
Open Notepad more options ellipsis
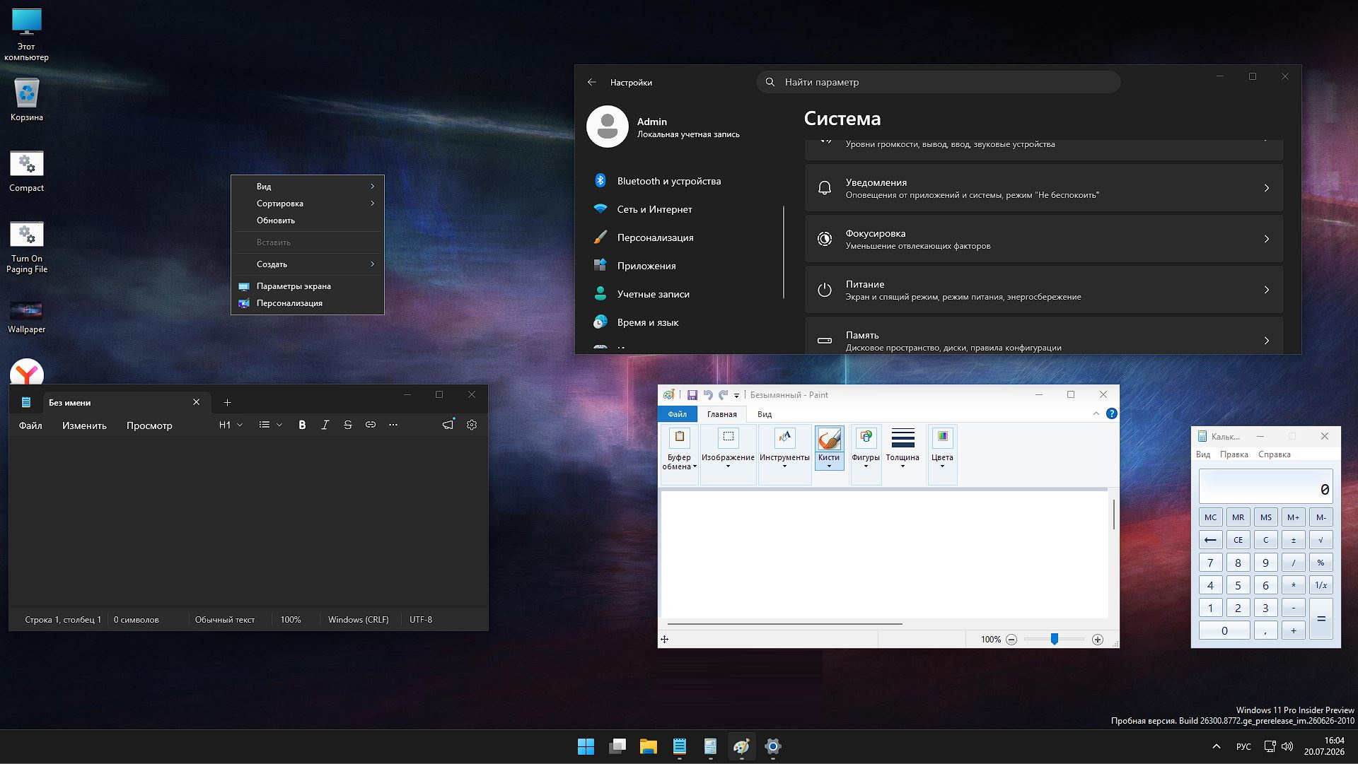point(393,425)
